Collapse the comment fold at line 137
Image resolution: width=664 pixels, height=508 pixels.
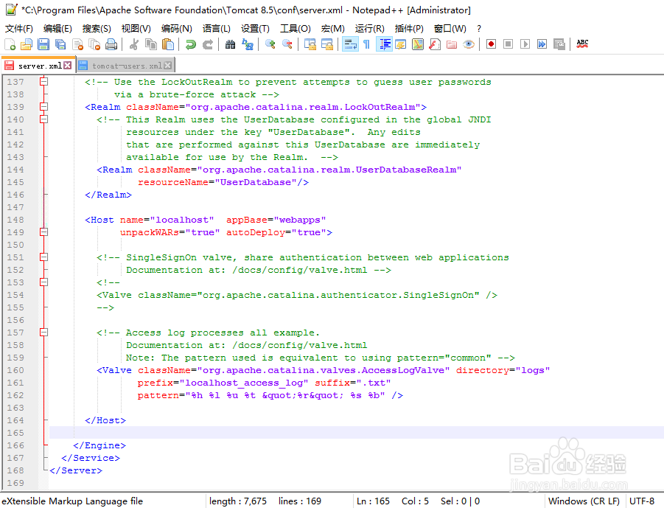click(x=43, y=81)
